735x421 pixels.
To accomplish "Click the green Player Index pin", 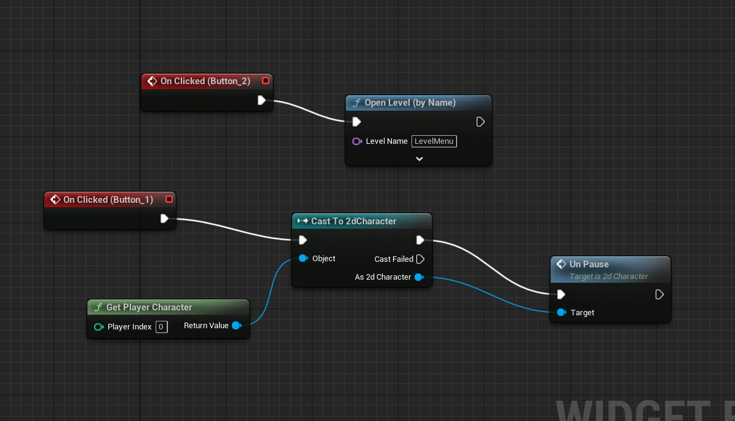I will click(x=98, y=327).
